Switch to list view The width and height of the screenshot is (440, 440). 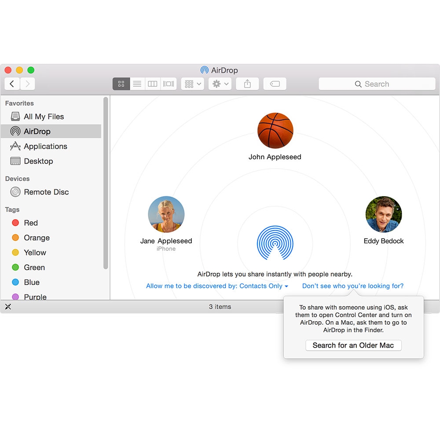pyautogui.click(x=137, y=84)
